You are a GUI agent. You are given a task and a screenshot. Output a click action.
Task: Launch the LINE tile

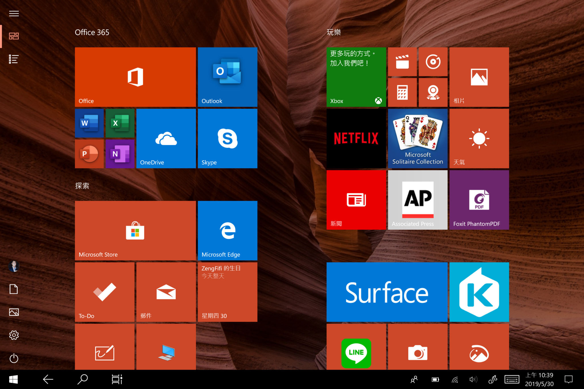[x=356, y=347]
